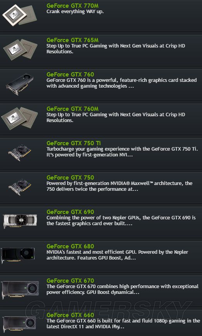The height and width of the screenshot is (336, 202).
Task: Open the GeForce GTX 680 title link
Action: (x=70, y=246)
